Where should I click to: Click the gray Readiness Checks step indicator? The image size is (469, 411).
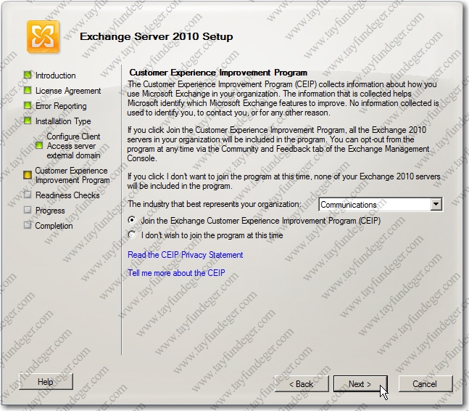(x=28, y=195)
